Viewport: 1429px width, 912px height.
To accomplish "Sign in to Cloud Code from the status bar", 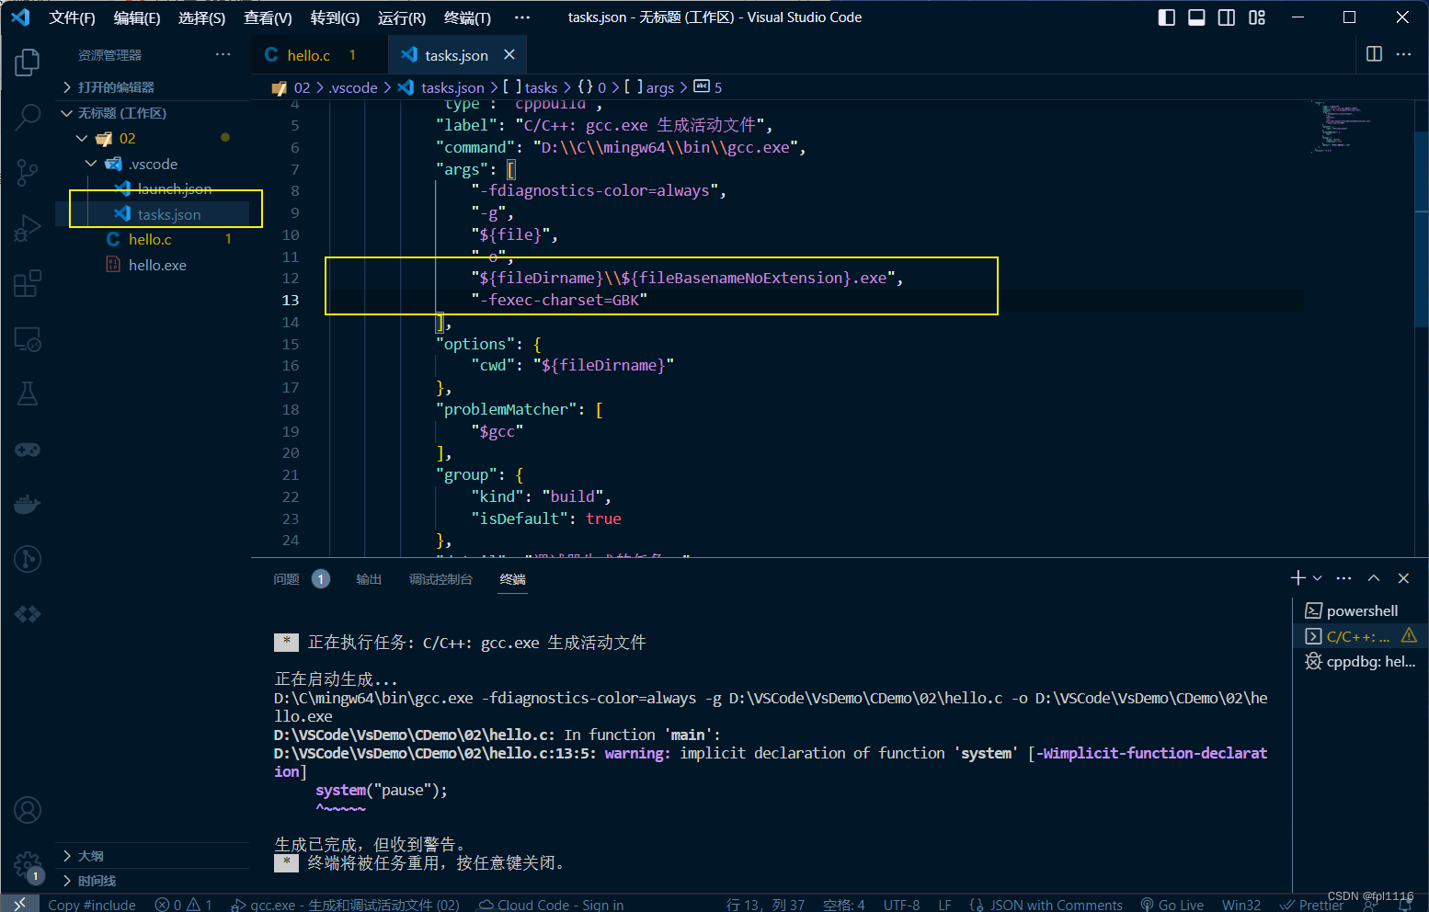I will [x=550, y=904].
